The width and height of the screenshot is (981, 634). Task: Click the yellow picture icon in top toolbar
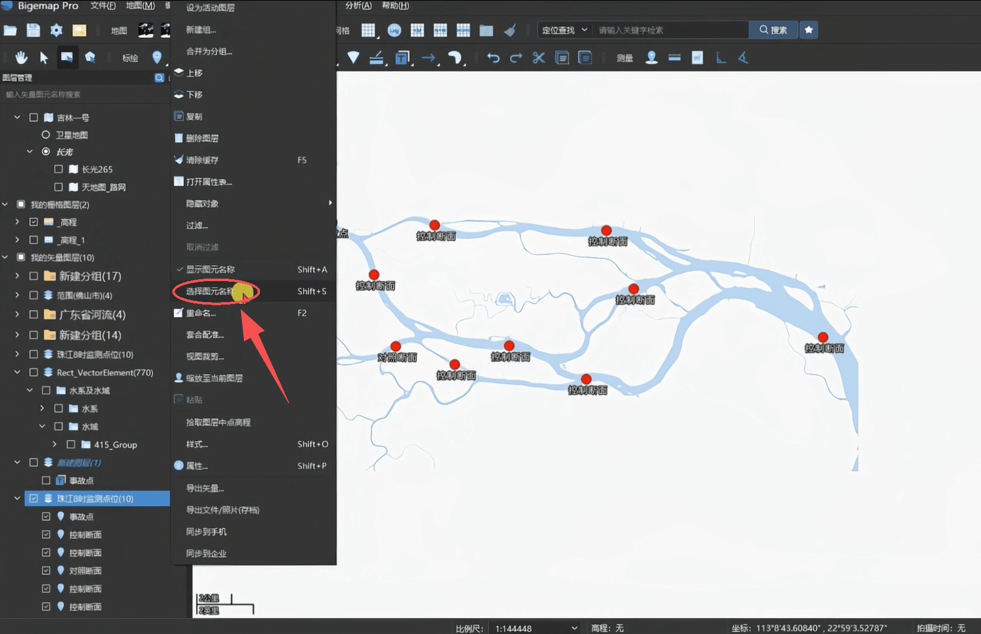click(79, 30)
